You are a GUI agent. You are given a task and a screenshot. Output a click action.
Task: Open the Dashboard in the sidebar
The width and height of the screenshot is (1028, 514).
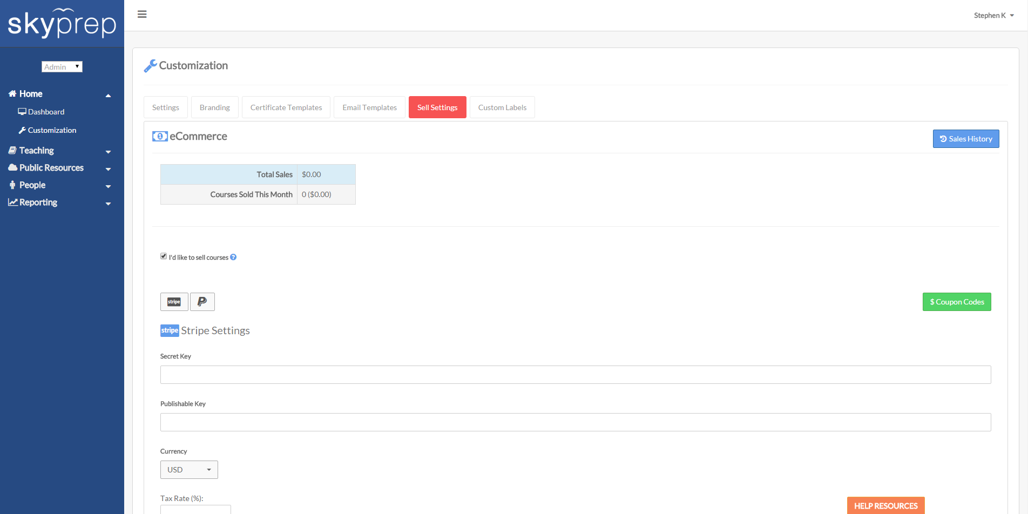coord(46,112)
